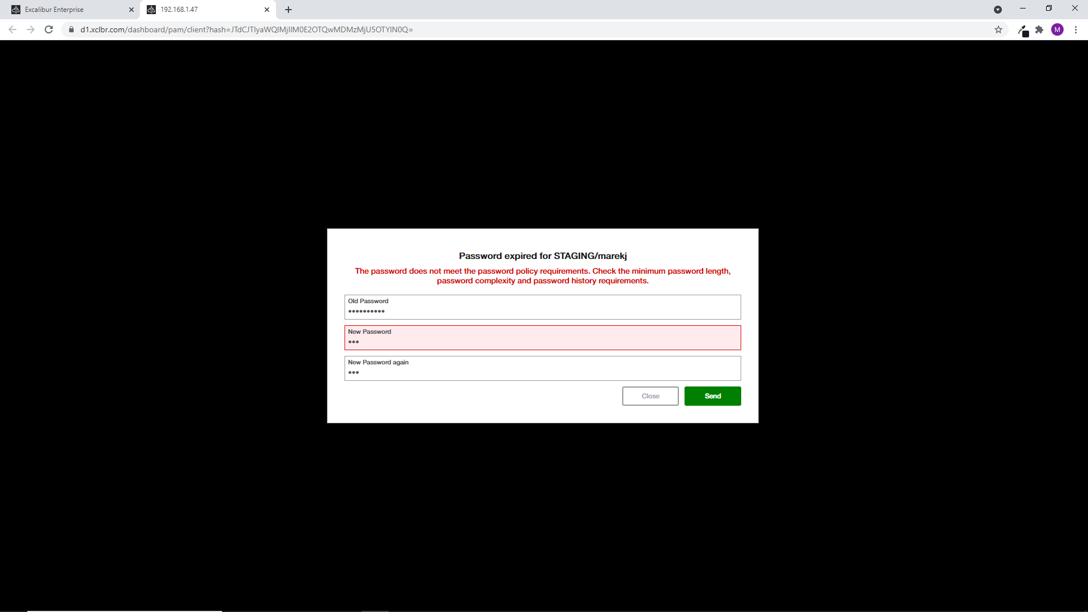Reload the current page
Screen dimensions: 1088x612
[49, 29]
